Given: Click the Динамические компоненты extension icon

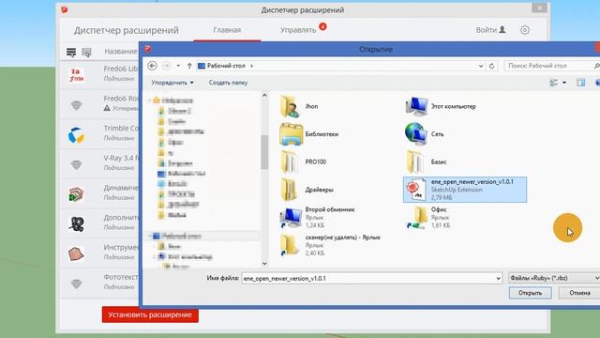Looking at the screenshot, I should (x=76, y=194).
